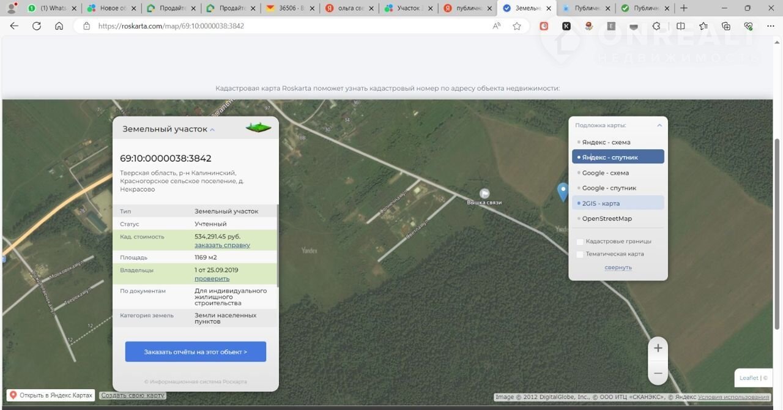Click the Вышка связи flag marker
783x410 pixels.
click(x=484, y=193)
